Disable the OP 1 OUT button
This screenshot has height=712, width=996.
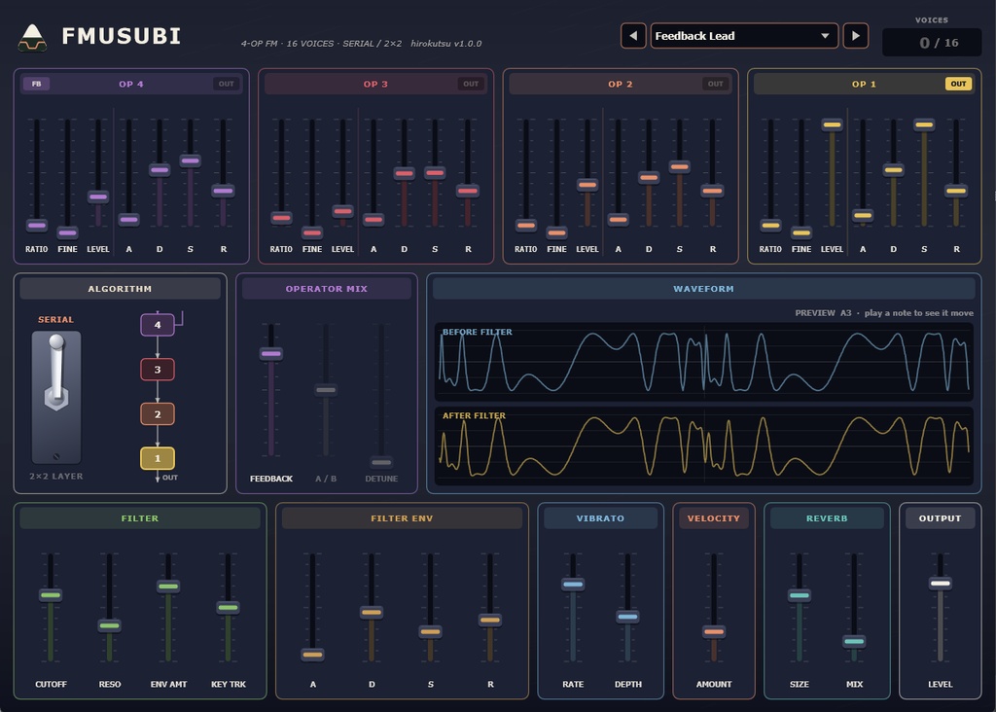click(x=958, y=84)
